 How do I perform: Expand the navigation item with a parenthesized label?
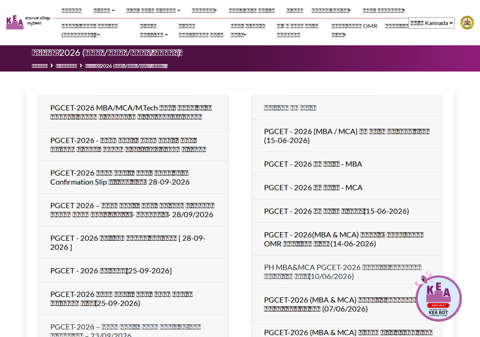tap(90, 30)
